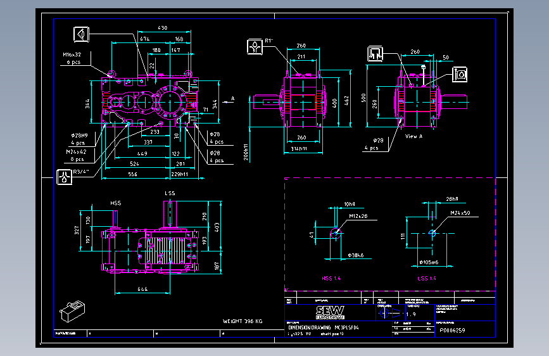Select the 444 dimension text
The height and width of the screenshot is (356, 549).
click(142, 289)
